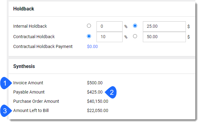The height and width of the screenshot is (124, 200).
Task: Click the Payable Amount value $425.00
Action: [x=95, y=92]
